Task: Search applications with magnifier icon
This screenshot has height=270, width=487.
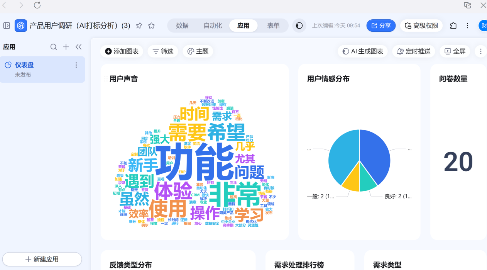Action: (x=54, y=47)
